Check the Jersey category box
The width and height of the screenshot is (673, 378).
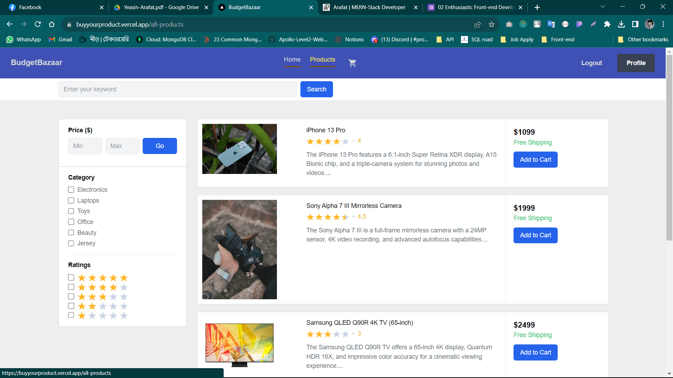point(71,243)
